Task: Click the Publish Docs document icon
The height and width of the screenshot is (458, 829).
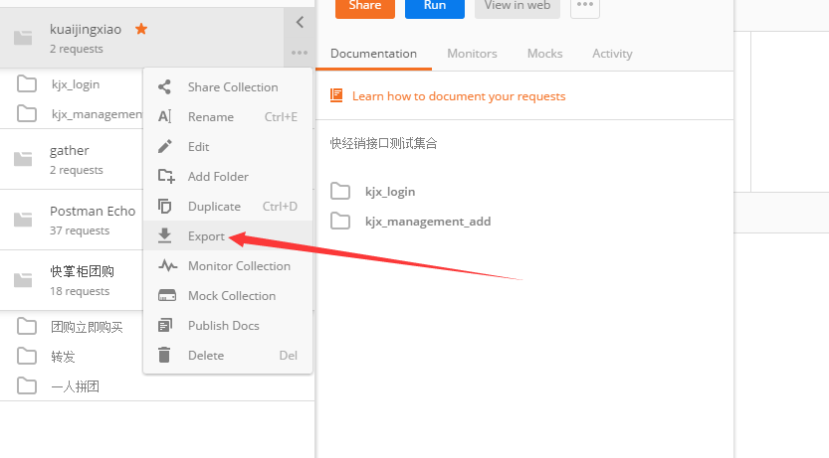Action: click(165, 326)
